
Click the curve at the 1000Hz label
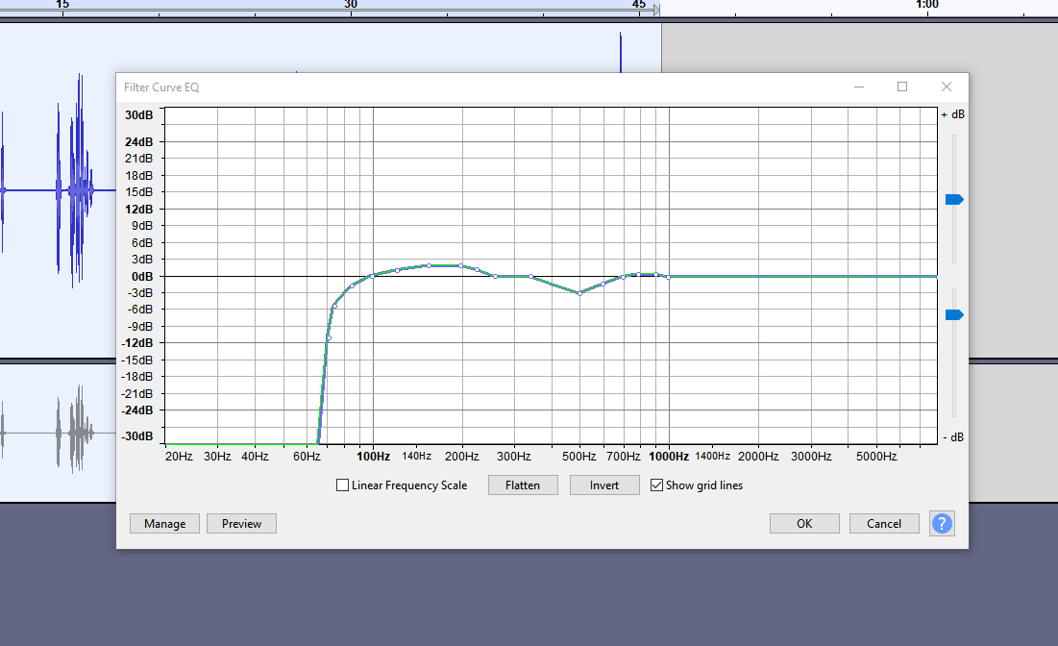(668, 276)
